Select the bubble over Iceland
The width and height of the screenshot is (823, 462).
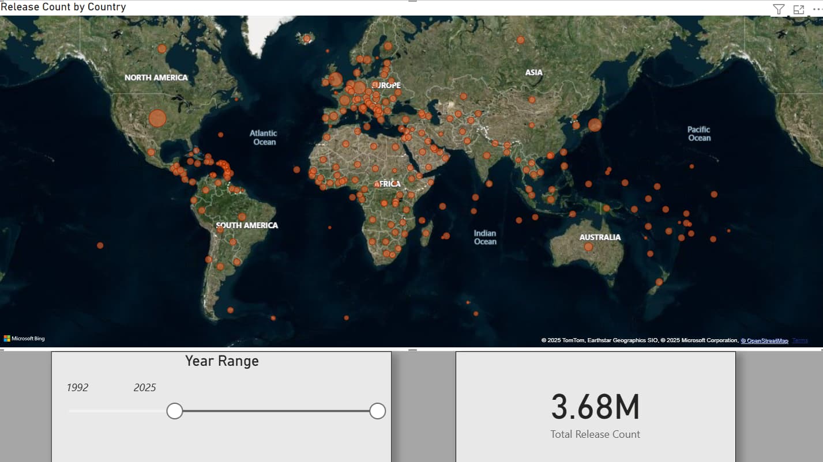coord(307,39)
